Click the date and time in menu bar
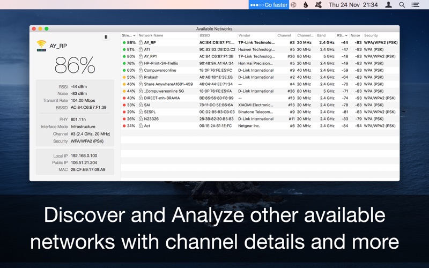The width and height of the screenshot is (429, 268). point(353,5)
